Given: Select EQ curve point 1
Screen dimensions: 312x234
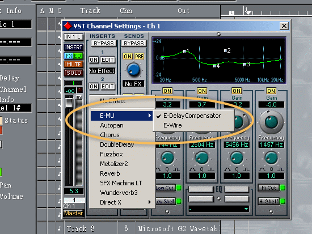Looking at the screenshot, I should coord(184,52).
